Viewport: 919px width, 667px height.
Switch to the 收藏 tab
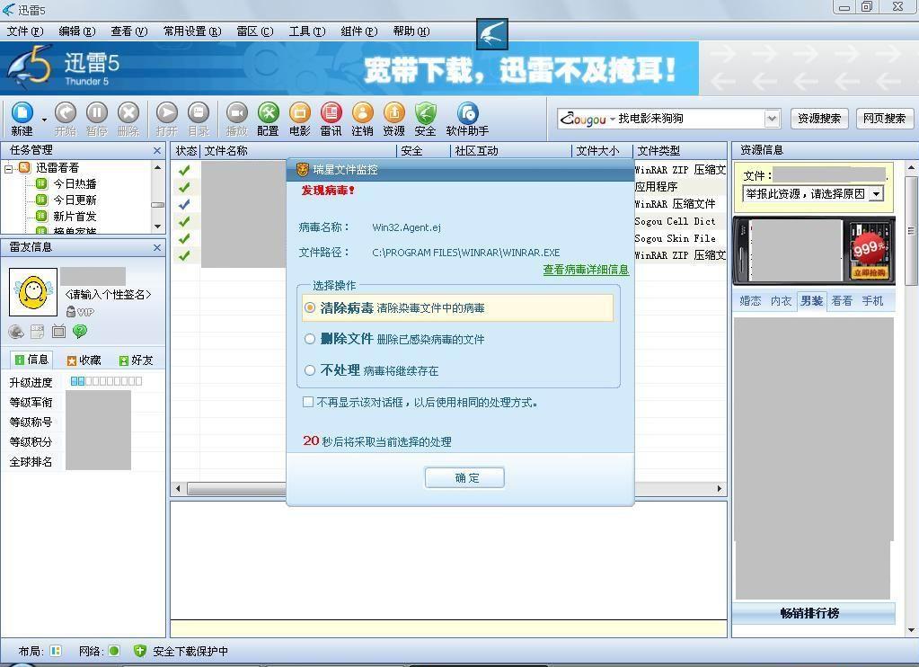(84, 360)
